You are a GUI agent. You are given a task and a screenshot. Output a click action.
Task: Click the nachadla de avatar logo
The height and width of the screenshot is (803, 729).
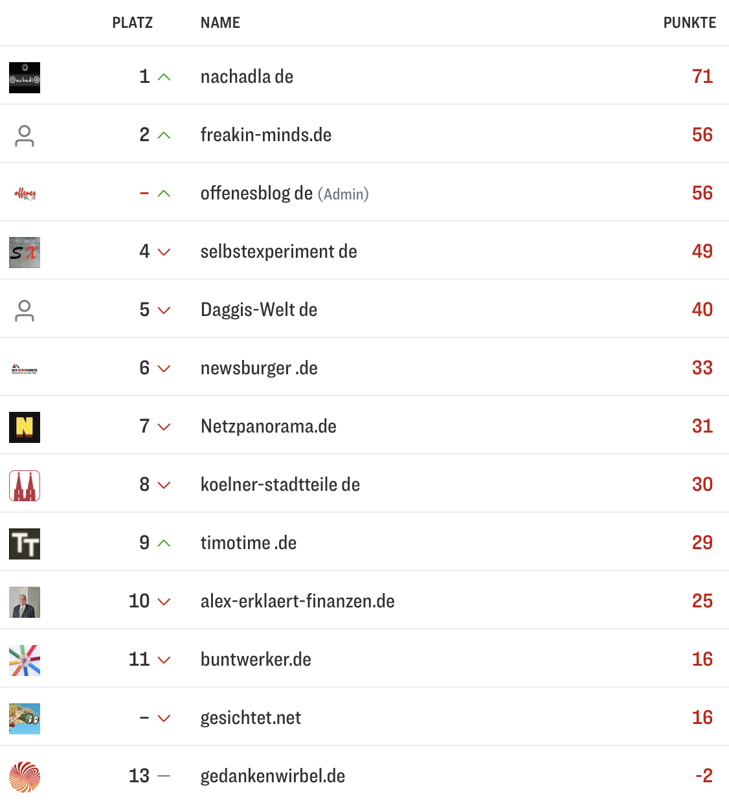click(x=25, y=78)
